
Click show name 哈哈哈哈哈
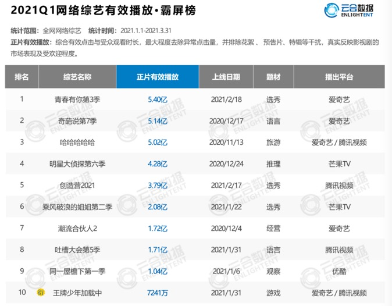pyautogui.click(x=77, y=143)
